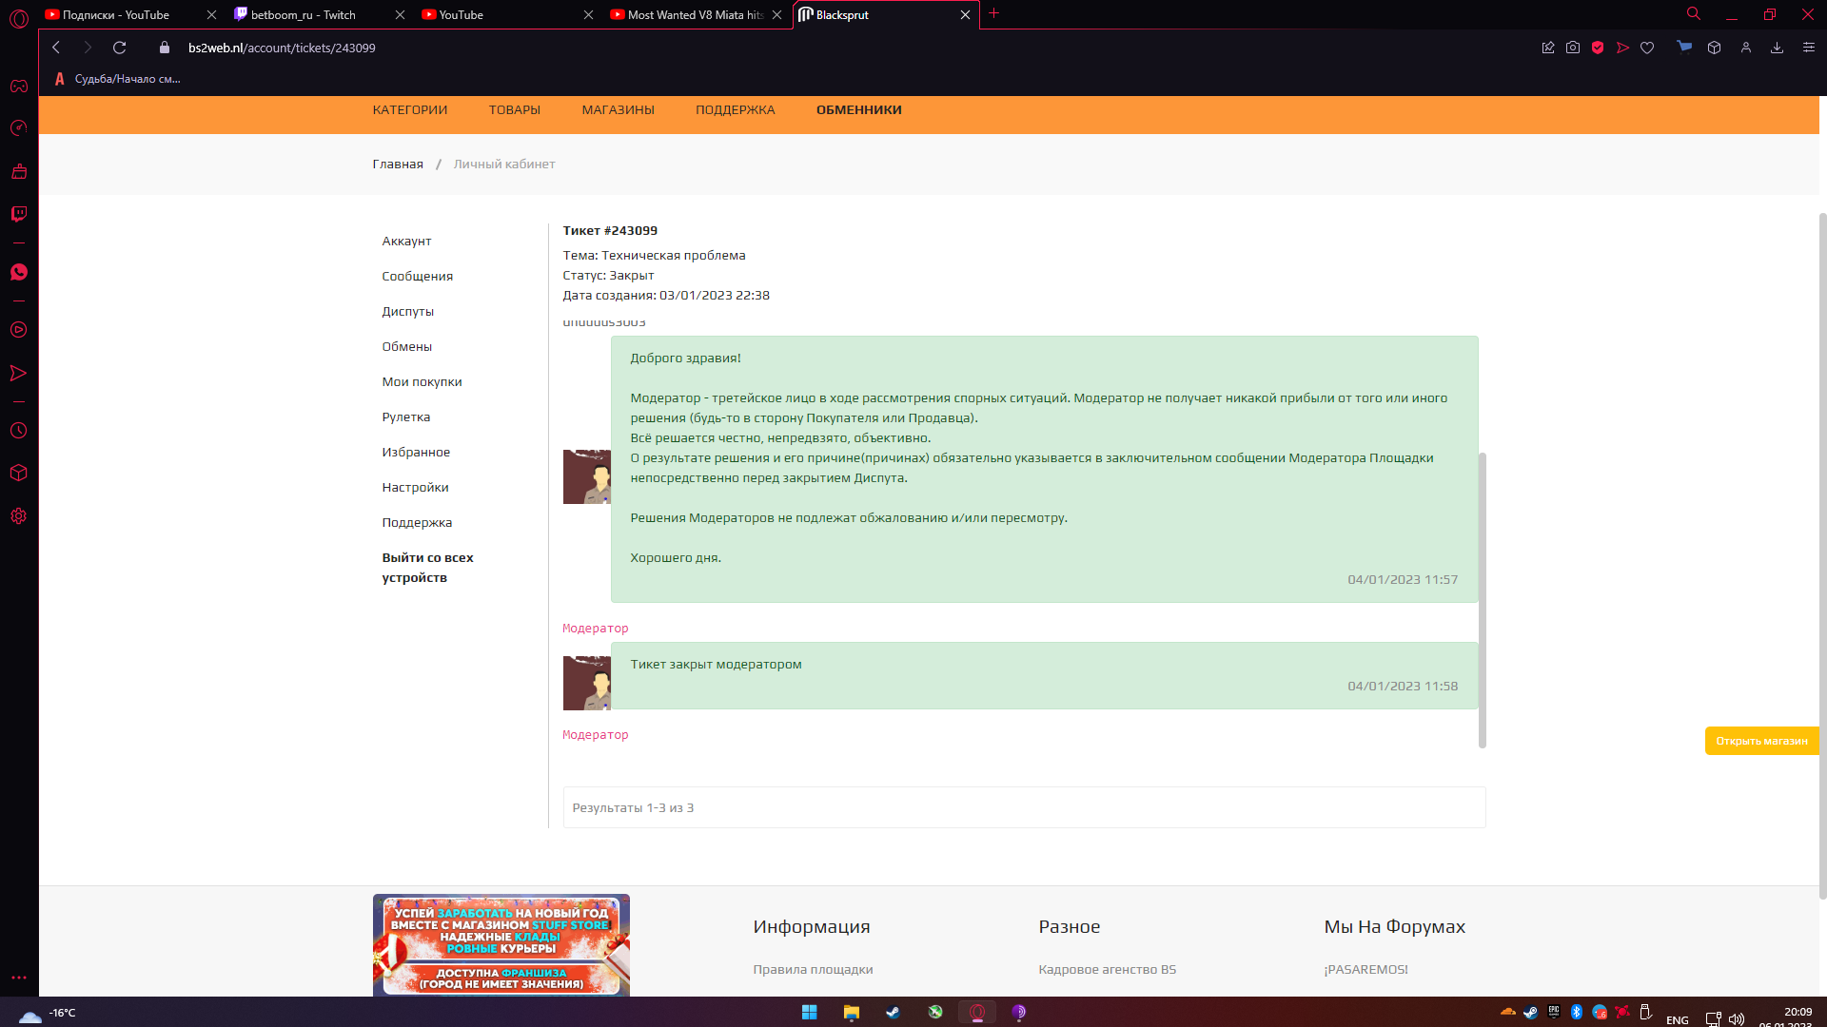This screenshot has height=1027, width=1827.
Task: Open Диспуты in account sidebar
Action: click(x=407, y=312)
